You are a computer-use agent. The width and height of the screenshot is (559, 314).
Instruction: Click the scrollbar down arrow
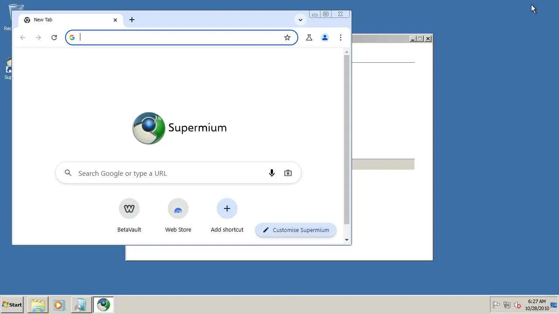point(347,240)
